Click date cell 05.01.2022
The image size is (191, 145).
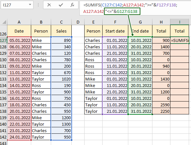pyautogui.click(x=19, y=40)
